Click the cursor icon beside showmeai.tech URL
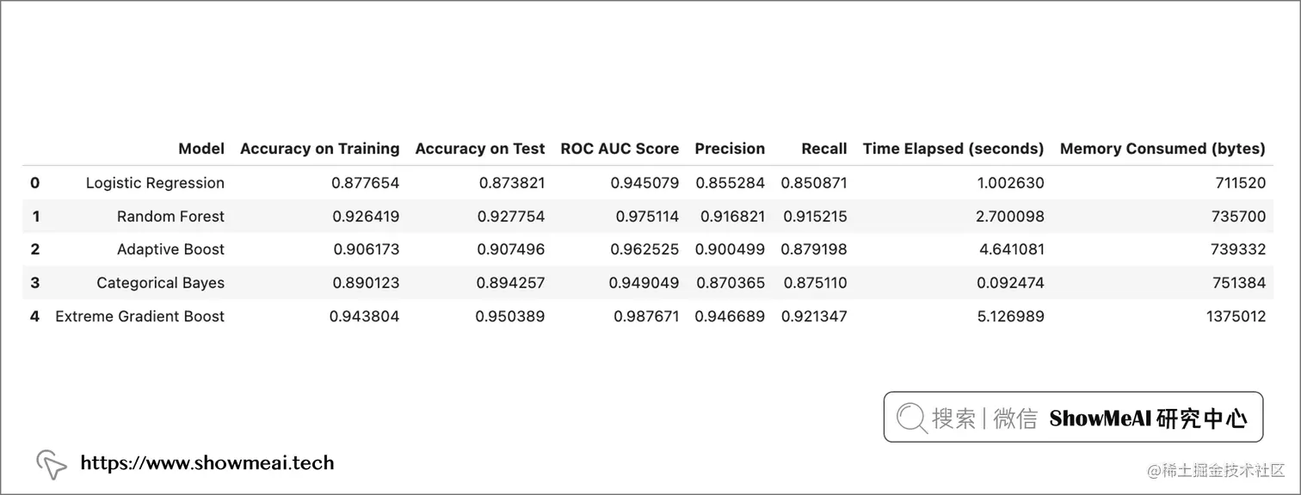Viewport: 1301px width, 495px height. point(52,464)
